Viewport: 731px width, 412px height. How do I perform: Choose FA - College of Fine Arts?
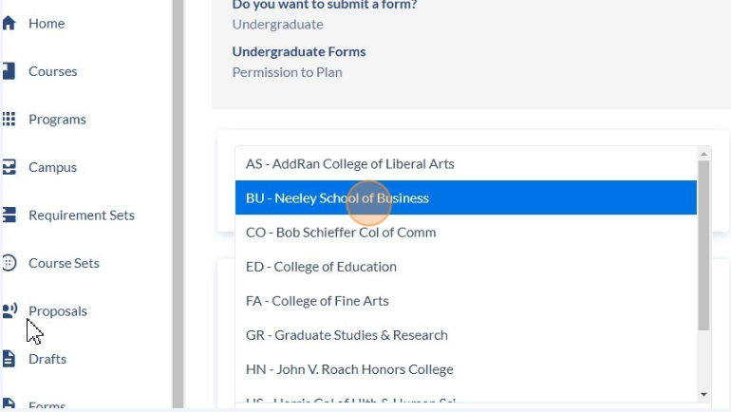[x=466, y=301]
